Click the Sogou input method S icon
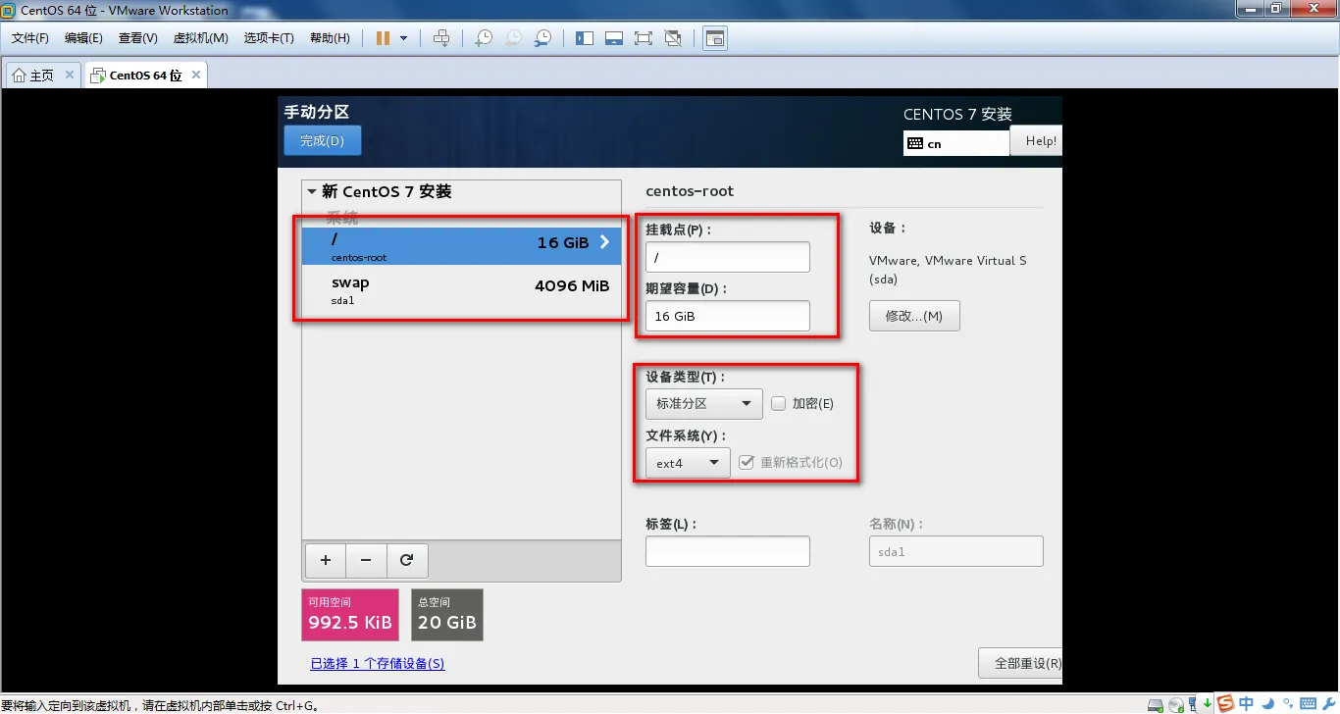 click(x=1226, y=702)
